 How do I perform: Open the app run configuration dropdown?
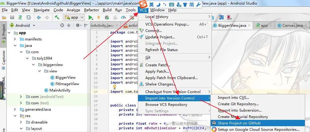coord(74,17)
